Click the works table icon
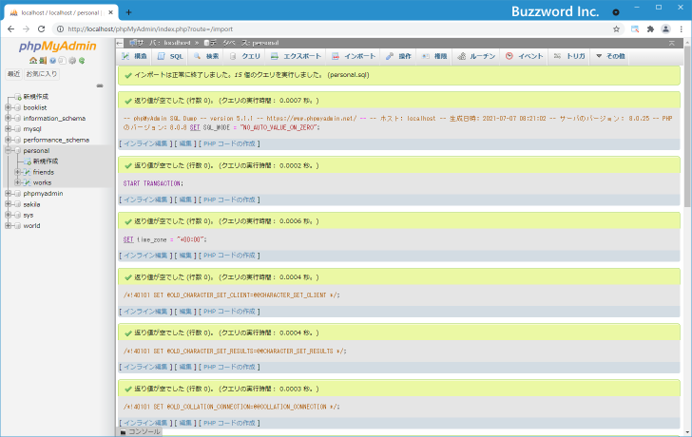Viewport: 692px width, 437px height. [x=28, y=182]
